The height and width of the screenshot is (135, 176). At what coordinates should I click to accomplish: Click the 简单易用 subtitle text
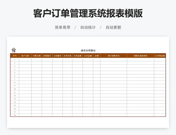point(62,27)
